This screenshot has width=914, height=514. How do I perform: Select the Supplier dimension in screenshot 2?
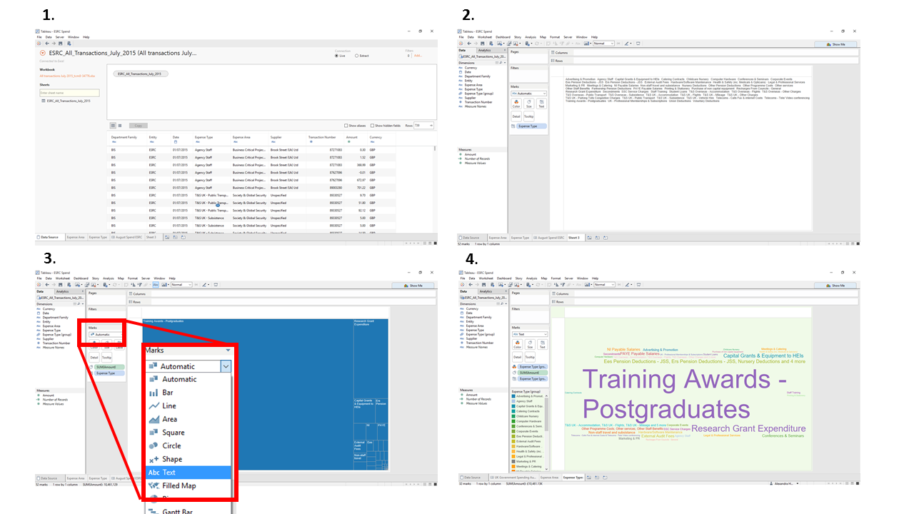pyautogui.click(x=470, y=98)
